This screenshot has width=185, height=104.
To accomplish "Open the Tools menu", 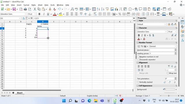I will click(53, 5).
